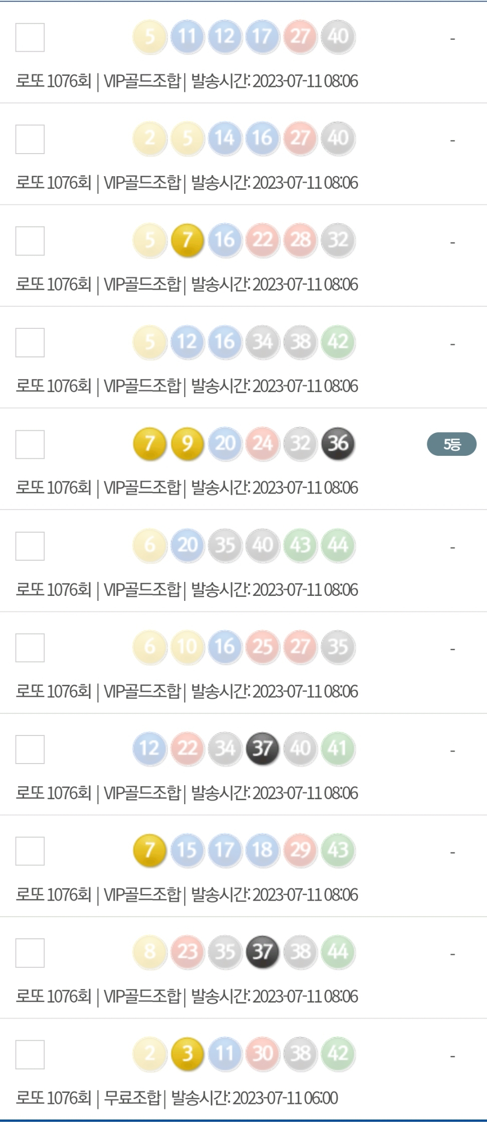The height and width of the screenshot is (1122, 487).
Task: Select the red number 30 ball
Action: click(x=262, y=1054)
